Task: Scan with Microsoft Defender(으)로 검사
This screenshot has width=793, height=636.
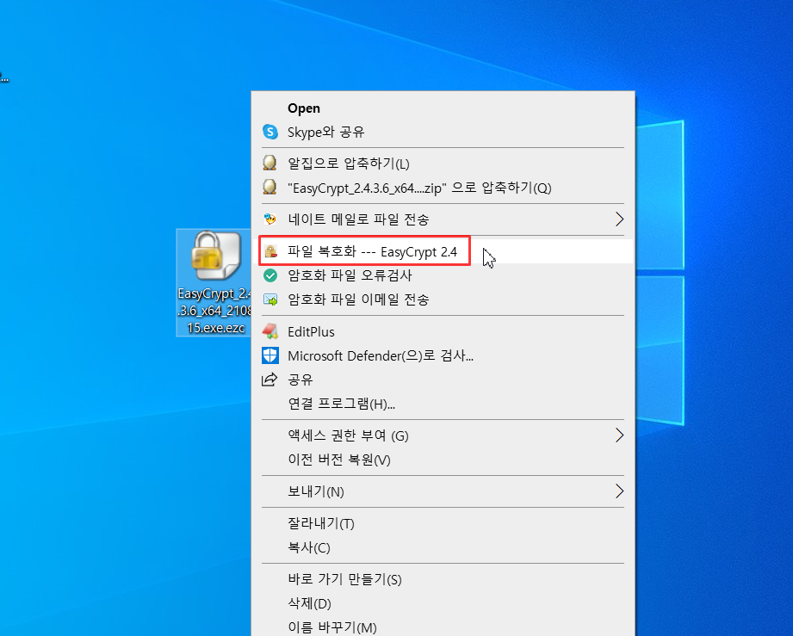Action: click(443, 355)
